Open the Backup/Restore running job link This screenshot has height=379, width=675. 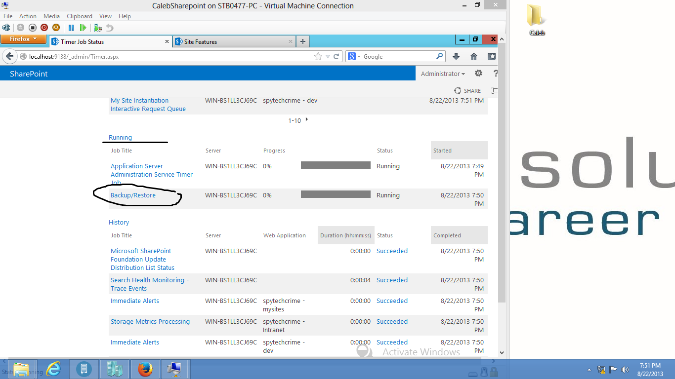pos(133,195)
